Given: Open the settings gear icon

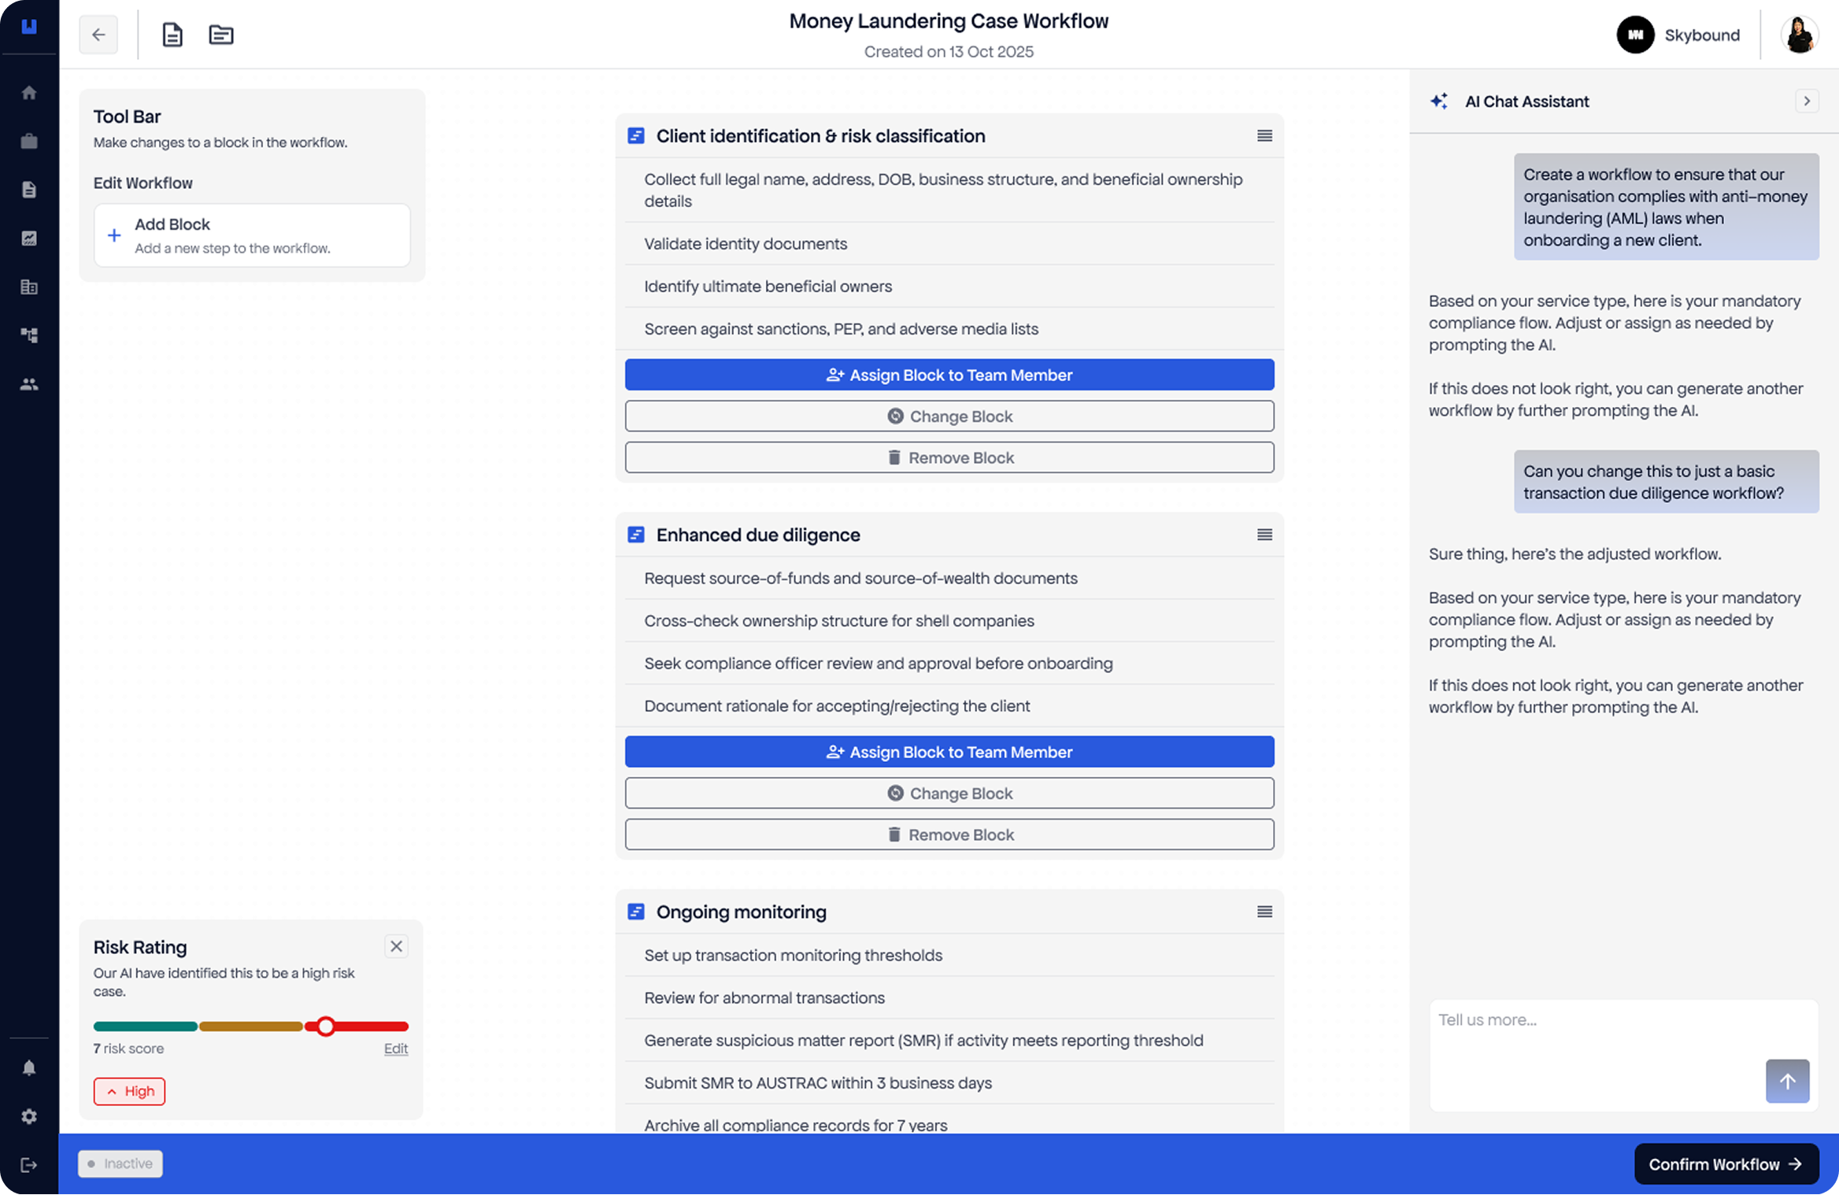Looking at the screenshot, I should click(29, 1116).
